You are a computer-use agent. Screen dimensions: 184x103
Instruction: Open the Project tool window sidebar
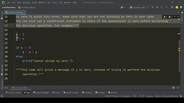point(2,15)
